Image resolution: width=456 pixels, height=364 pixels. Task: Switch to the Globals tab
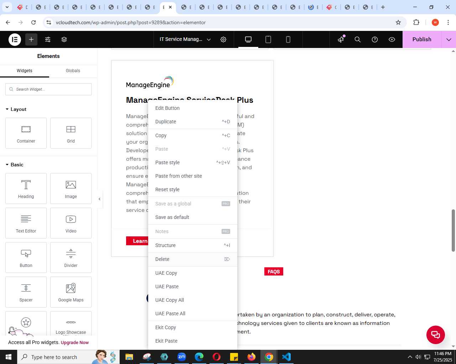point(73,71)
